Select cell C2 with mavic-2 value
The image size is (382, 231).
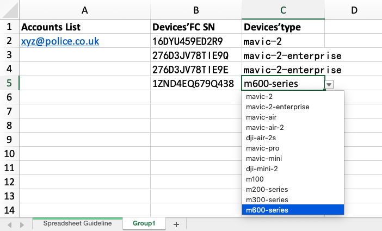[283, 41]
